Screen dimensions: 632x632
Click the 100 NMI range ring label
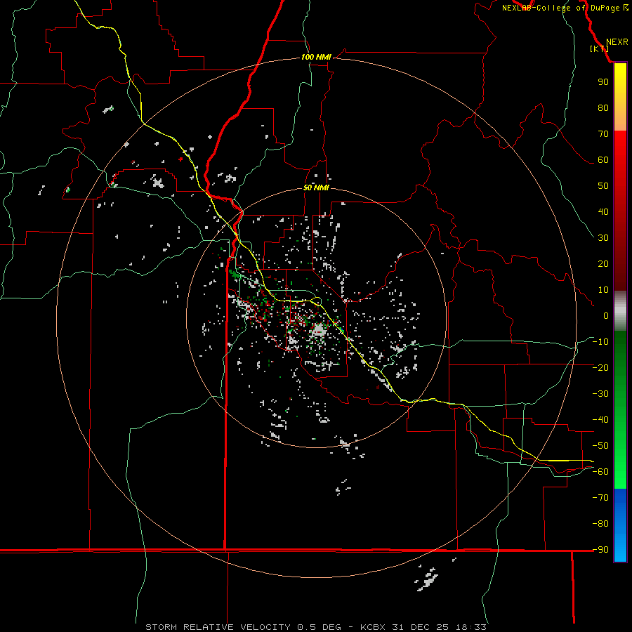pyautogui.click(x=316, y=57)
